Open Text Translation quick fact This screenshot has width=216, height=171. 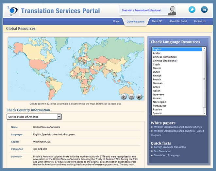pos(162,151)
